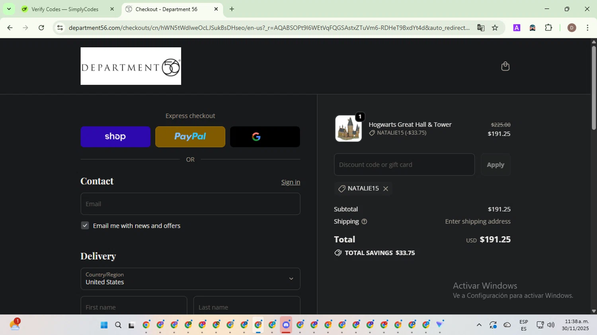The width and height of the screenshot is (597, 335).
Task: Open the Country/Region dropdown
Action: tap(190, 279)
